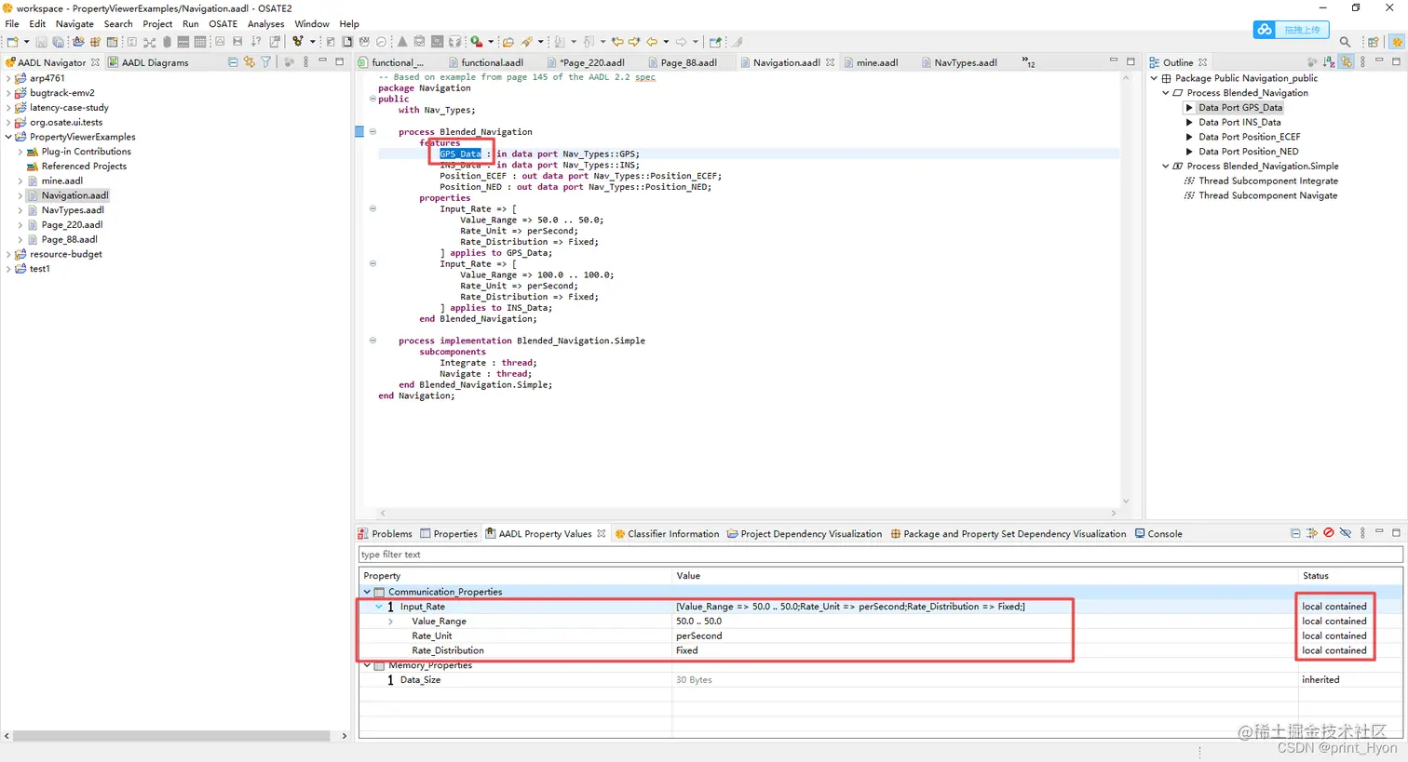Close the Outline view tab
This screenshot has height=762, width=1408.
(1203, 62)
